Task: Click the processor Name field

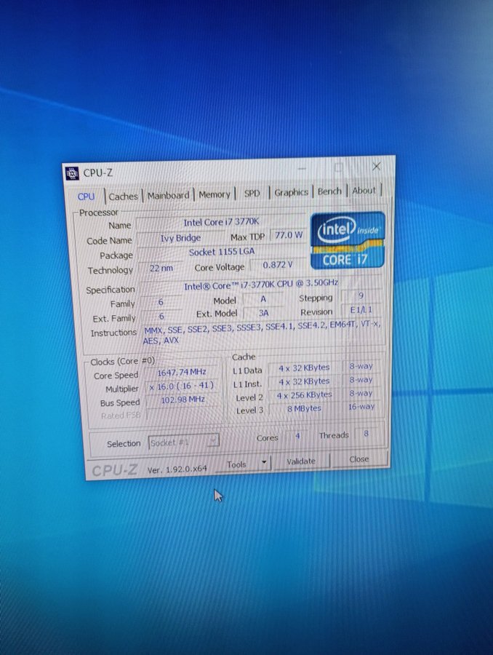Action: point(223,222)
